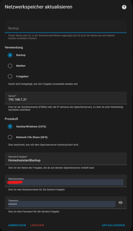
Task: Click the Medien label text
Action: [x=21, y=66]
